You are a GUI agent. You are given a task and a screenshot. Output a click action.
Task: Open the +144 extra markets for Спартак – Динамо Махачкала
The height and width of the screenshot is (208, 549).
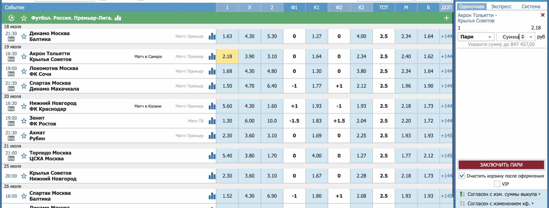(x=446, y=86)
